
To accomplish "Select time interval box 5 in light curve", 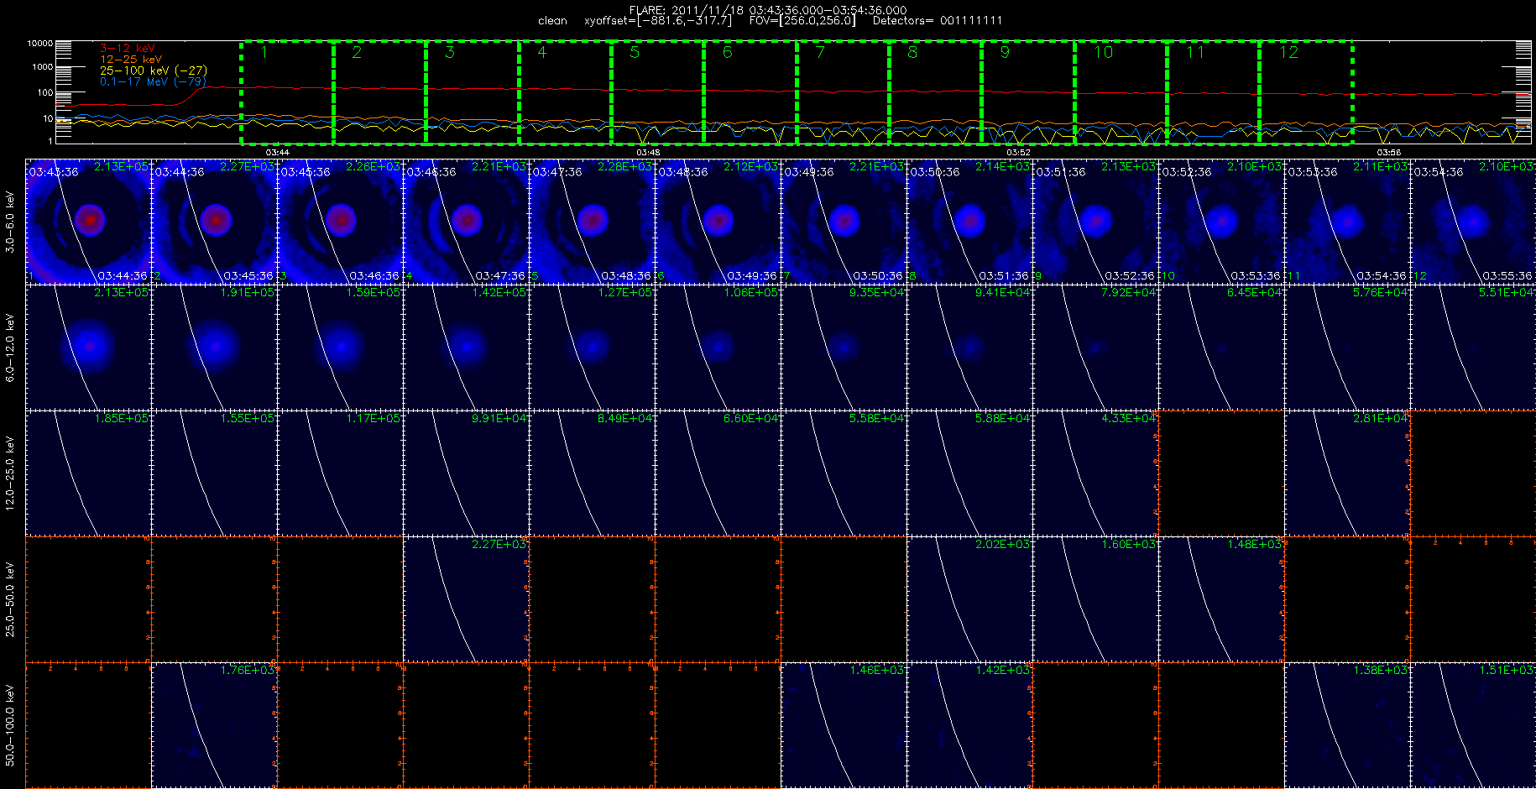I will 658,92.
